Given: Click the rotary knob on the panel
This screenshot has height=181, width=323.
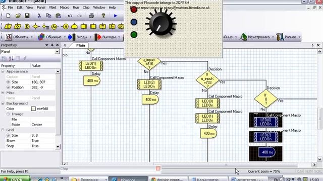Looking at the screenshot, I should (161, 24).
